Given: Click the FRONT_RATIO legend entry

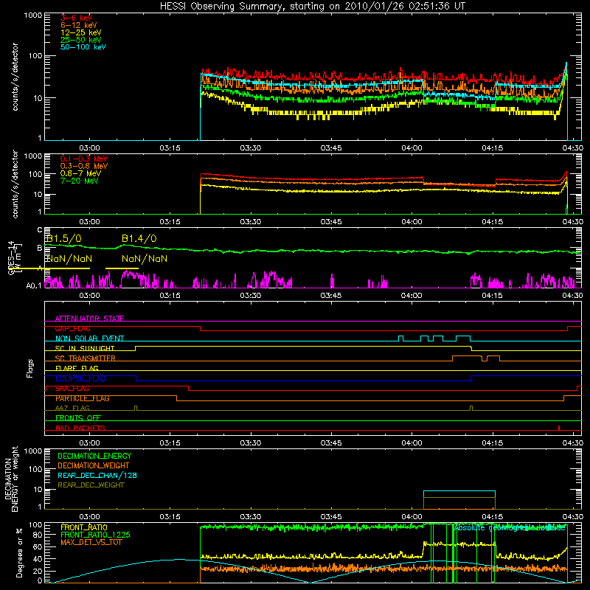Looking at the screenshot, I should point(84,527).
